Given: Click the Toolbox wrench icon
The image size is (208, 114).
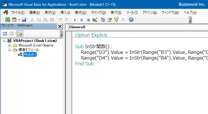Looking at the screenshot, I should (x=123, y=20).
